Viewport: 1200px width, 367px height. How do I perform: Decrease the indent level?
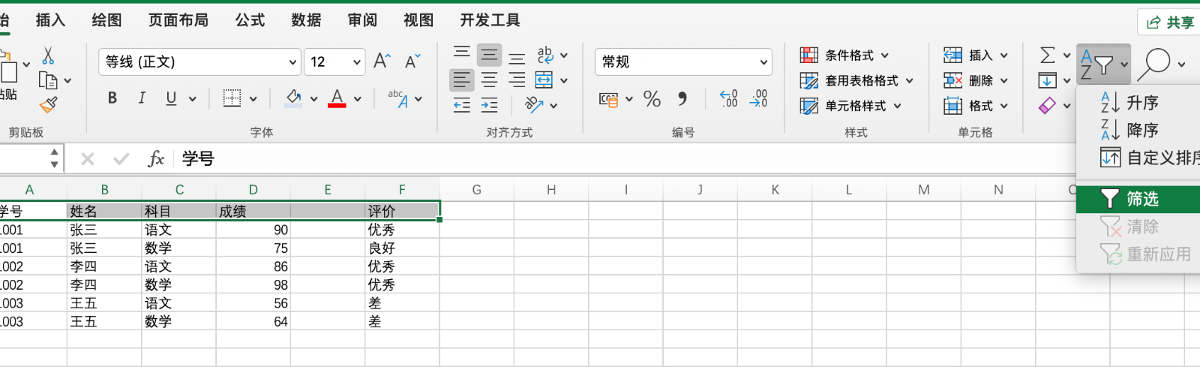click(x=462, y=105)
